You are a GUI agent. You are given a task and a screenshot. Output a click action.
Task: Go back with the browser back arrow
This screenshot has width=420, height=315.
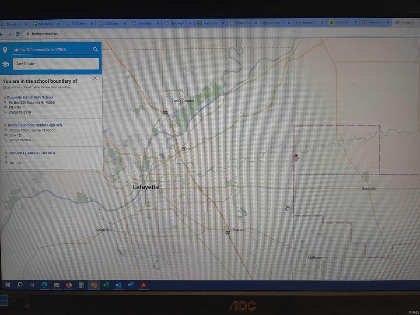tap(1, 34)
